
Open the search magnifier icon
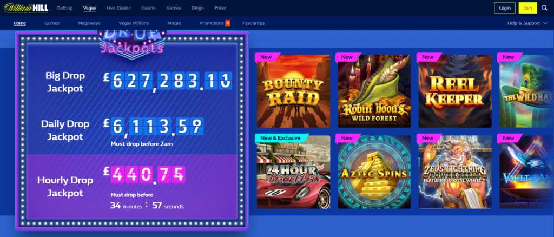[544, 8]
